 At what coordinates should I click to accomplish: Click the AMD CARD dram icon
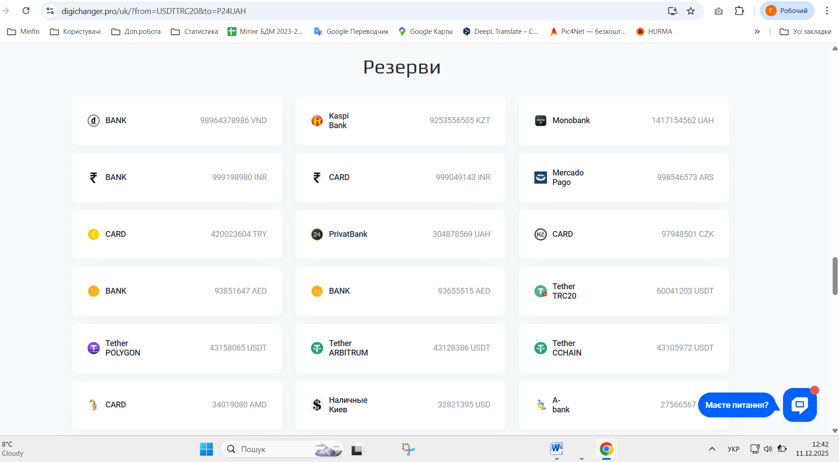pos(93,405)
